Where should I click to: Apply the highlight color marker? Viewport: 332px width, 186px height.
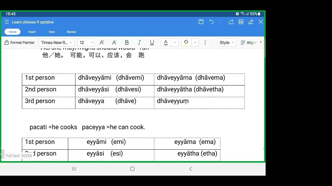point(186,43)
